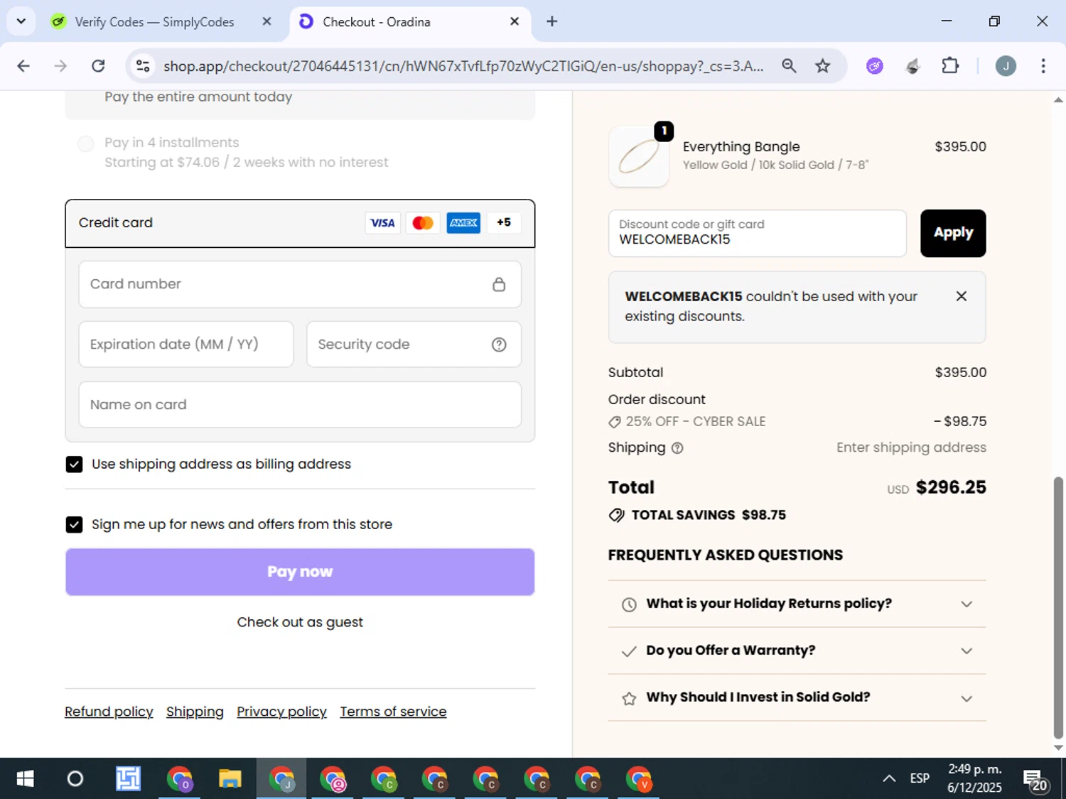Dismiss the WELCOMEBACK15 error message

point(962,296)
